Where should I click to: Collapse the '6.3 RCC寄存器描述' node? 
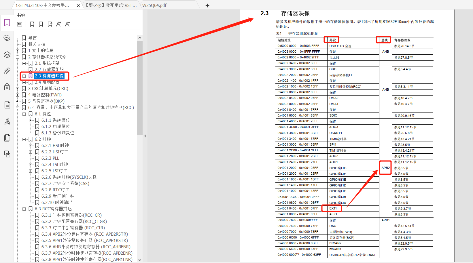[x=24, y=209]
